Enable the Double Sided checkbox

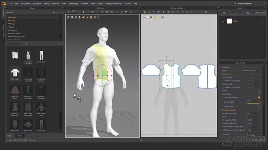(x=259, y=107)
